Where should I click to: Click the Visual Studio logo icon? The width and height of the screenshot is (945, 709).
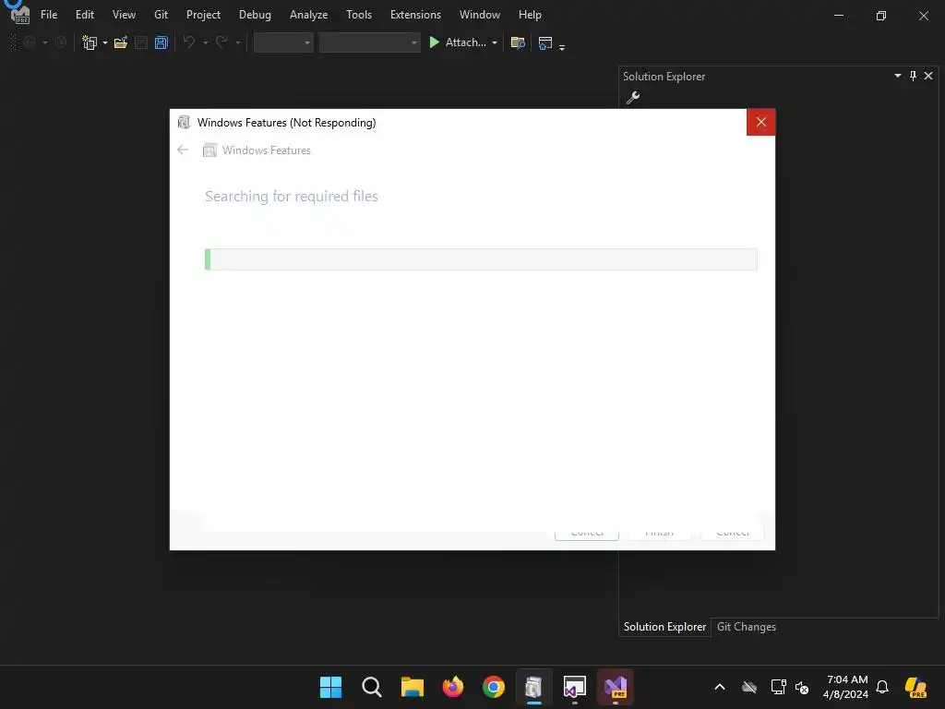pyautogui.click(x=20, y=15)
